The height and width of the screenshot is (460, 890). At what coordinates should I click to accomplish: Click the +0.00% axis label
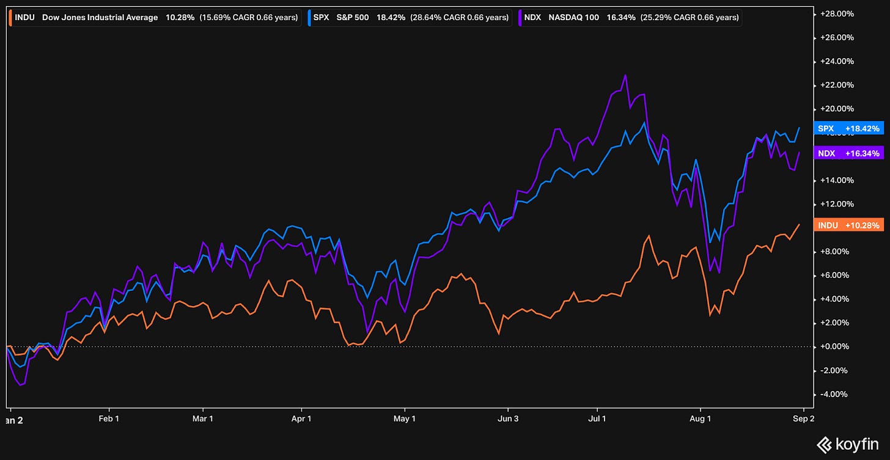[836, 347]
